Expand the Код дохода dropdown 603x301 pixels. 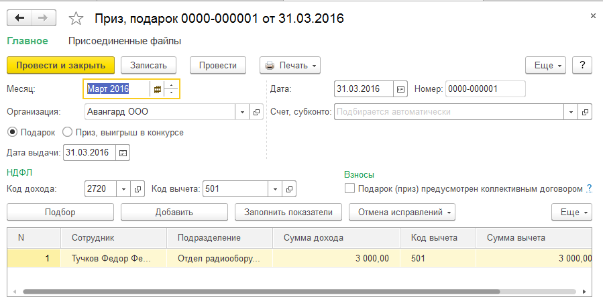[x=123, y=189]
